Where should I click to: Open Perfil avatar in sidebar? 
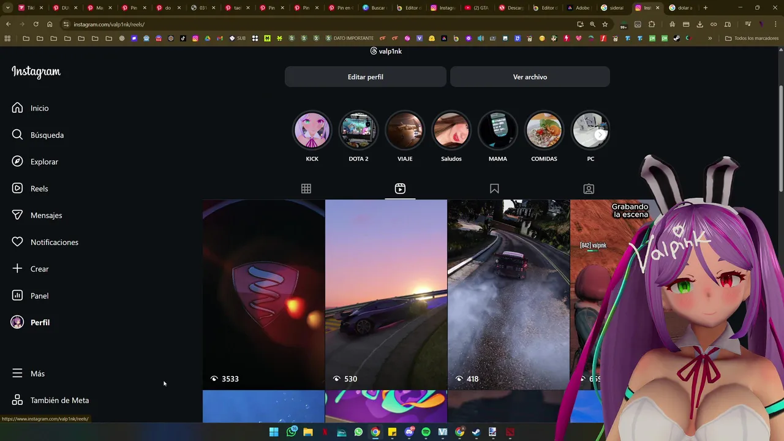tap(17, 322)
